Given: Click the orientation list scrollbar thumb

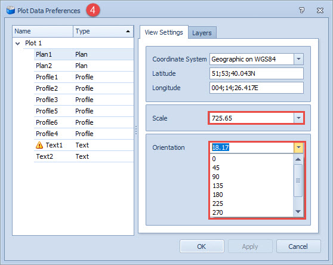Looking at the screenshot, I should (x=298, y=180).
